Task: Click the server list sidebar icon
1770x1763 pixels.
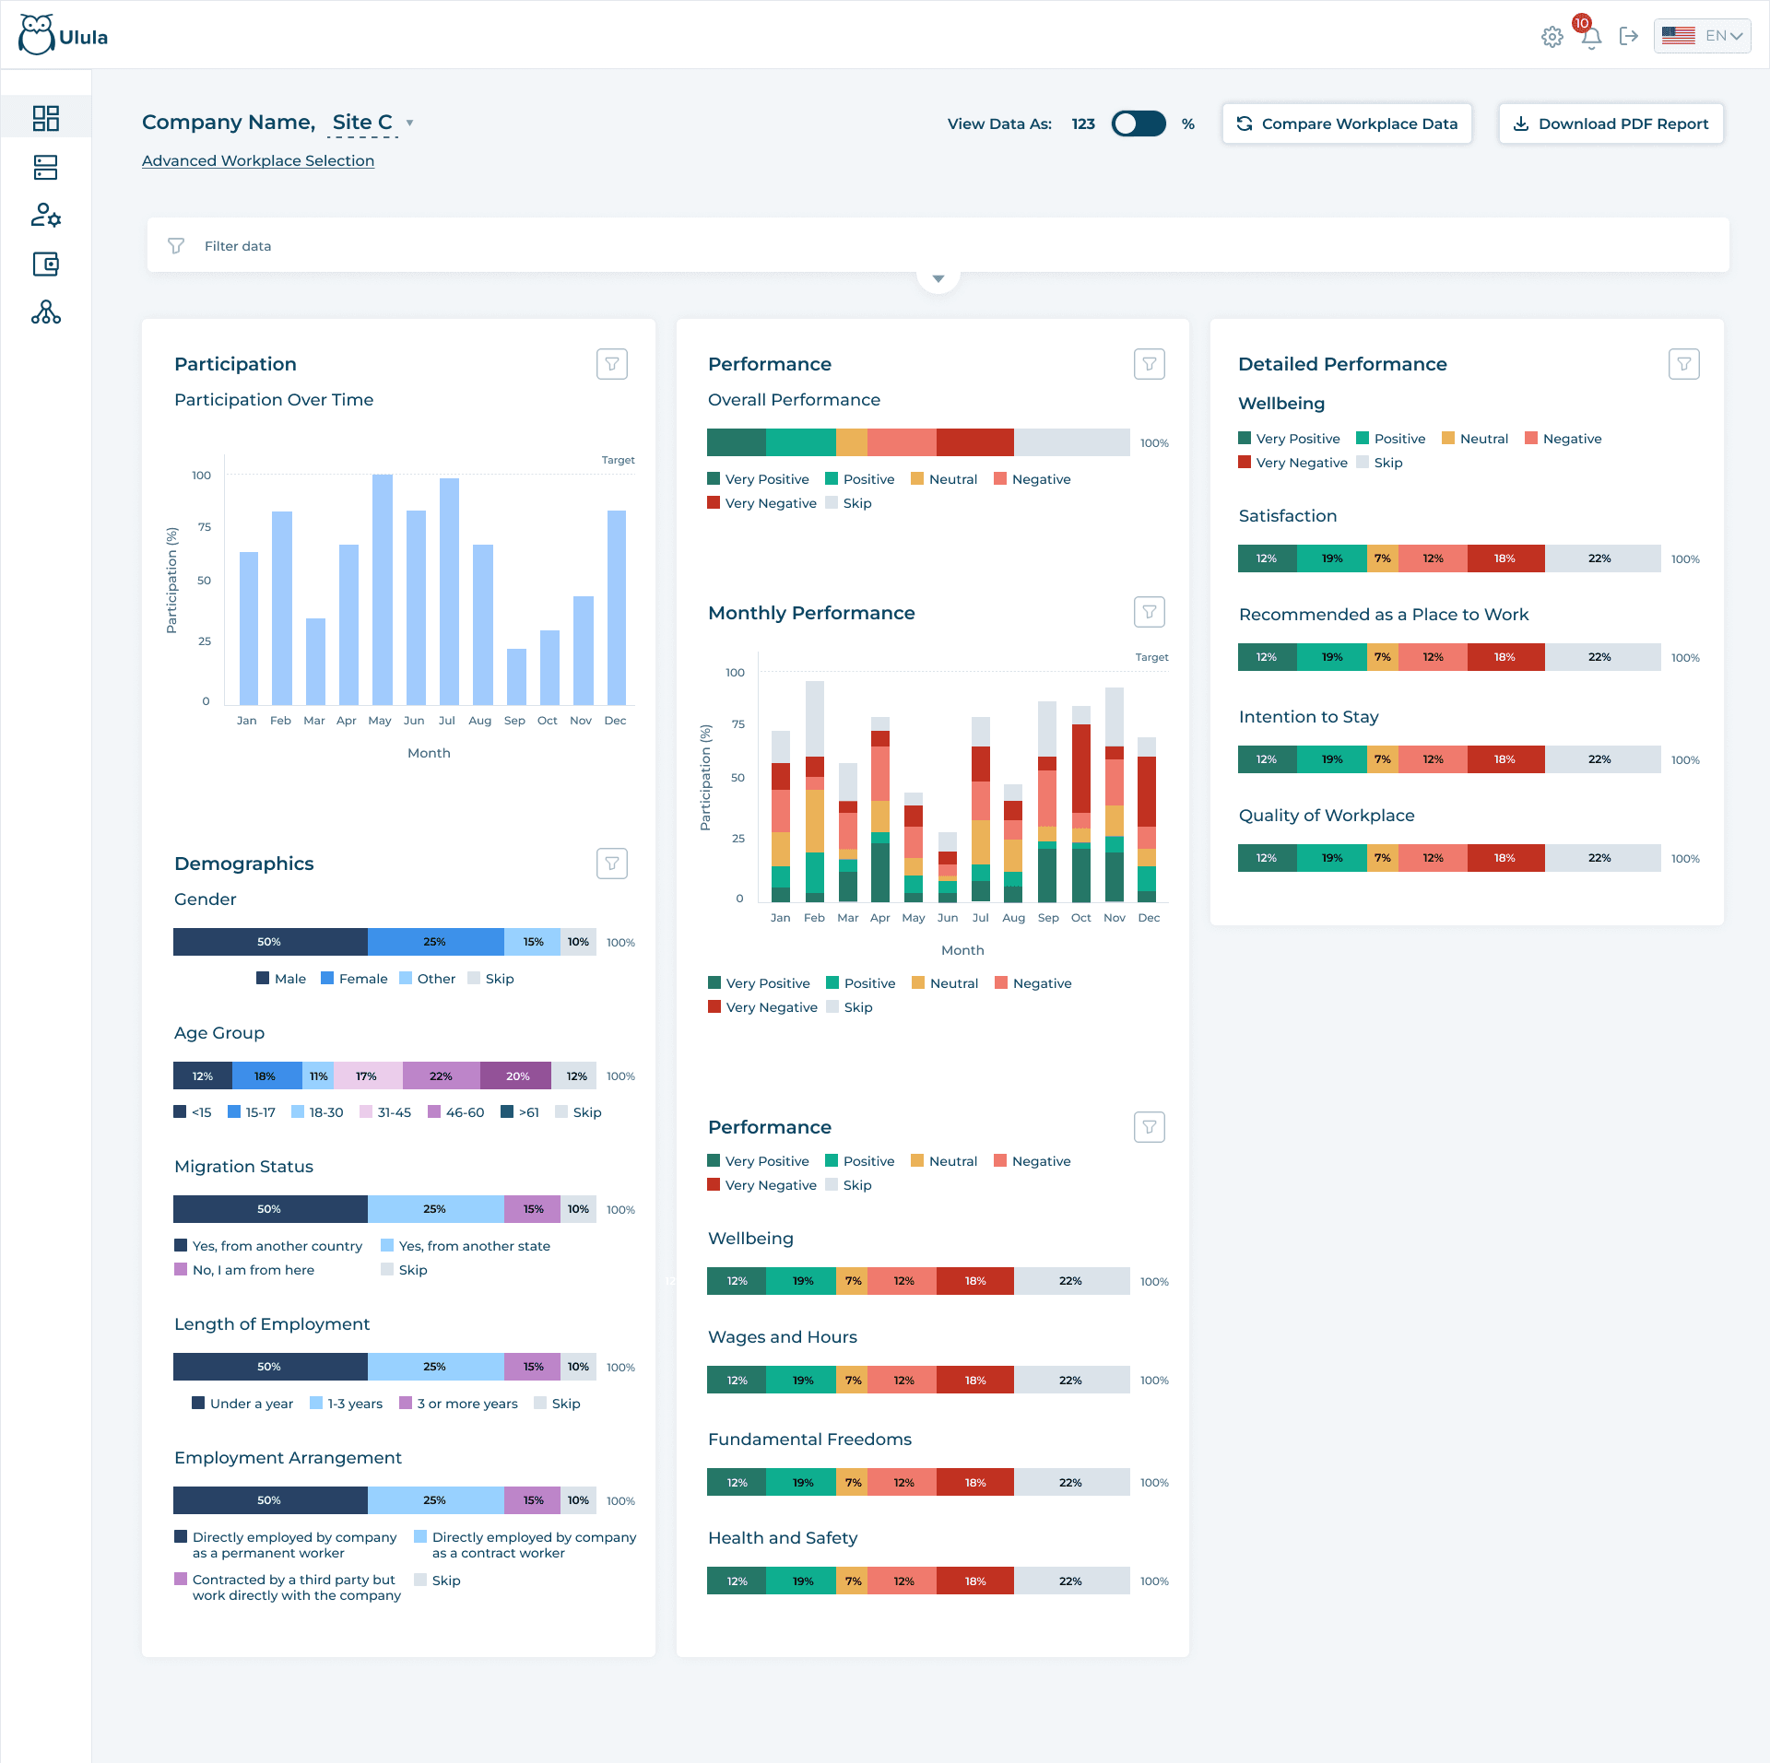Action: [45, 167]
